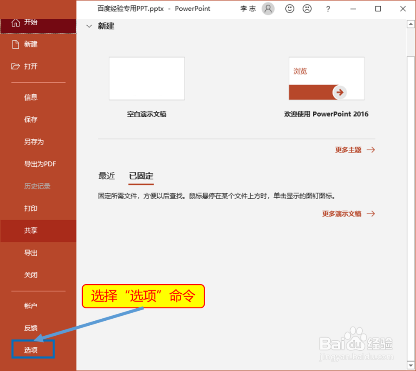The height and width of the screenshot is (371, 416).
Task: Switch to the 已固定 tab
Action: pyautogui.click(x=141, y=176)
